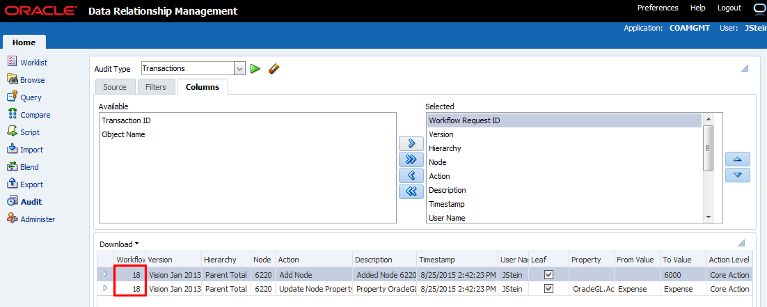The image size is (767, 307).
Task: Open the Audit Type dropdown
Action: (x=239, y=69)
